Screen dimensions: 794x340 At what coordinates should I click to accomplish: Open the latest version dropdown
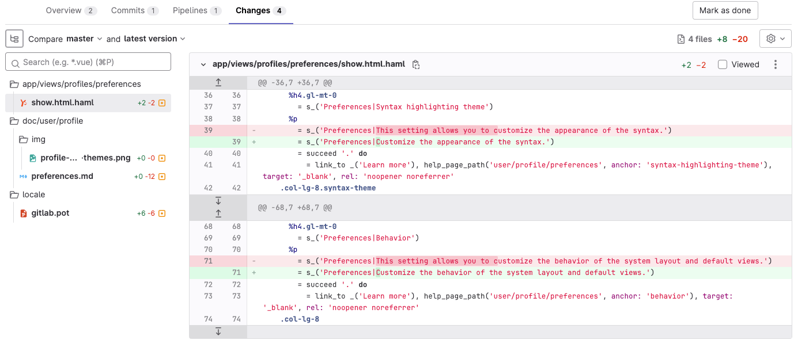154,39
